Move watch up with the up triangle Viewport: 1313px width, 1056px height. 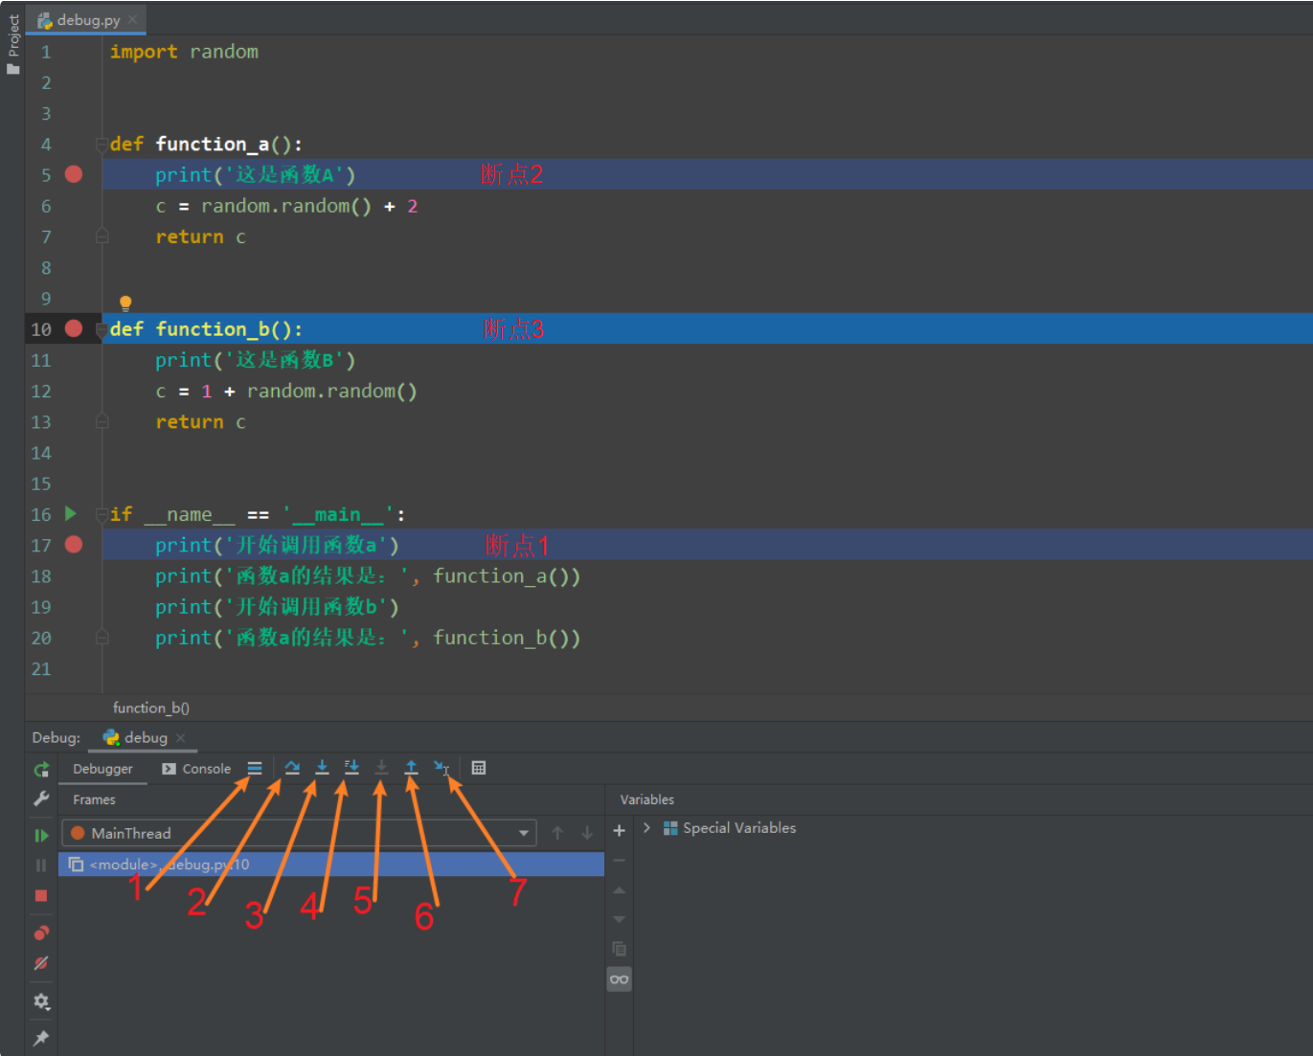(x=620, y=890)
